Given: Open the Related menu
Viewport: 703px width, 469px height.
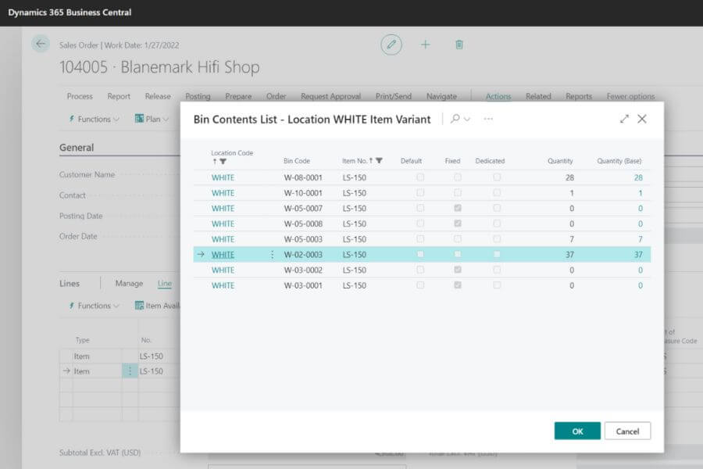Looking at the screenshot, I should tap(538, 96).
